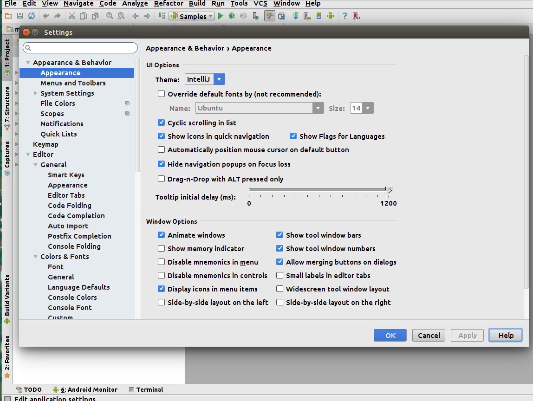Open the Navigate menu
This screenshot has width=533, height=401.
(x=78, y=3)
